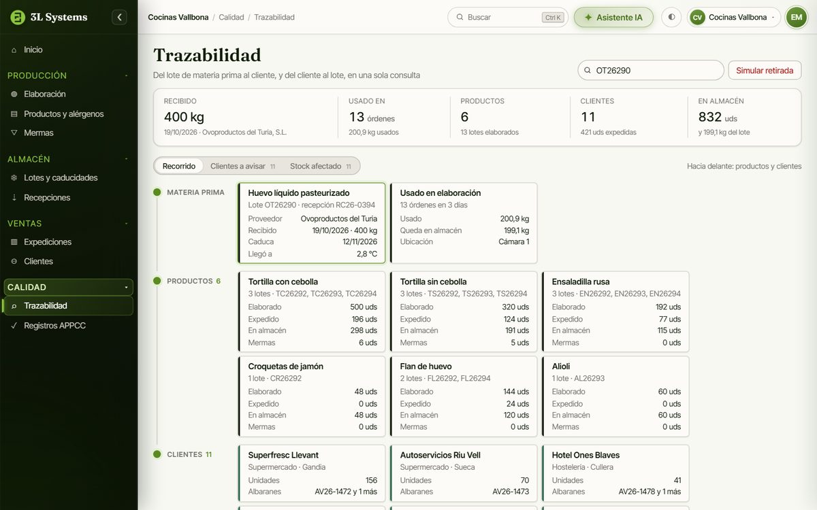Open Hotel Ones Blaves client card
Screen dimensions: 817x510
[x=615, y=474]
